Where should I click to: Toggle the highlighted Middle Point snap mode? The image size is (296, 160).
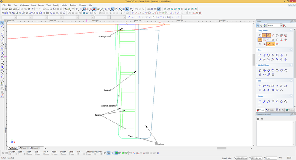coord(268,35)
